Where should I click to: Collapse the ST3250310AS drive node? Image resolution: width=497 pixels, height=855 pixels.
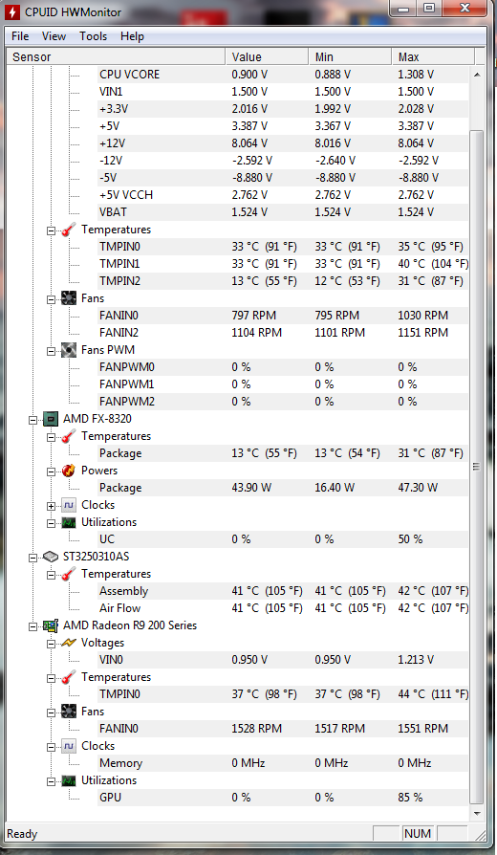32,558
